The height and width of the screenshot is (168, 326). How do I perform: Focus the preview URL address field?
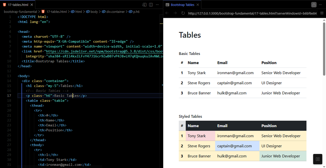(x=252, y=13)
